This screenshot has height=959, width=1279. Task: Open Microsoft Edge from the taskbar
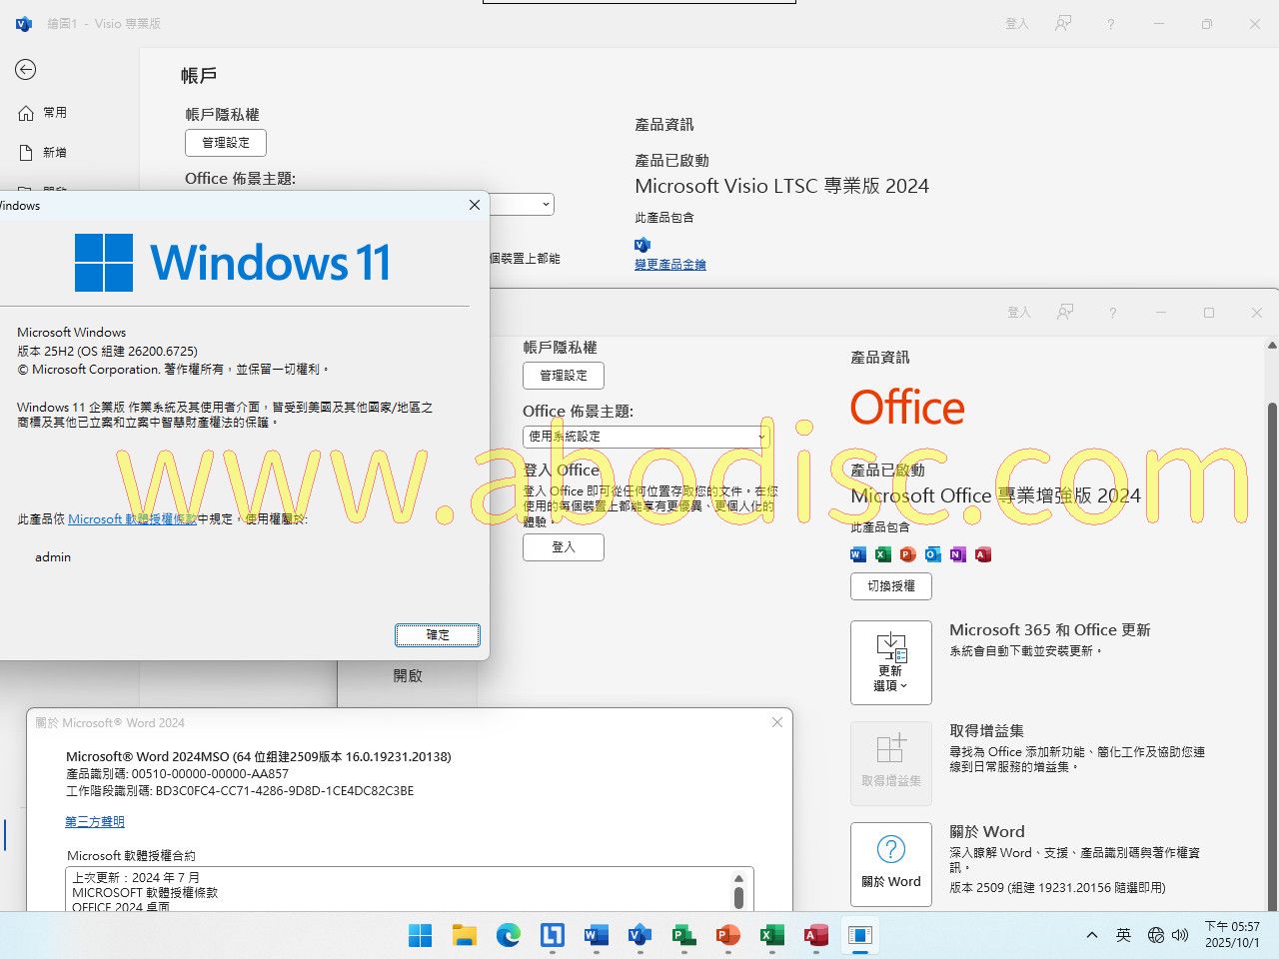click(509, 935)
